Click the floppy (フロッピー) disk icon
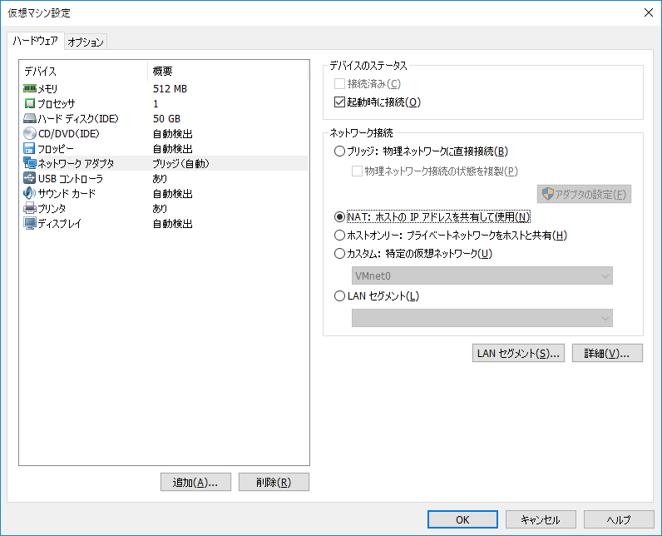 30,149
